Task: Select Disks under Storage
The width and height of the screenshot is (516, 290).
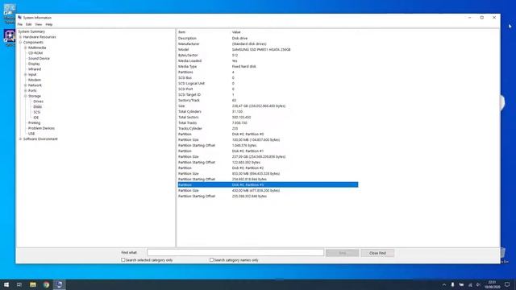Action: [x=38, y=106]
